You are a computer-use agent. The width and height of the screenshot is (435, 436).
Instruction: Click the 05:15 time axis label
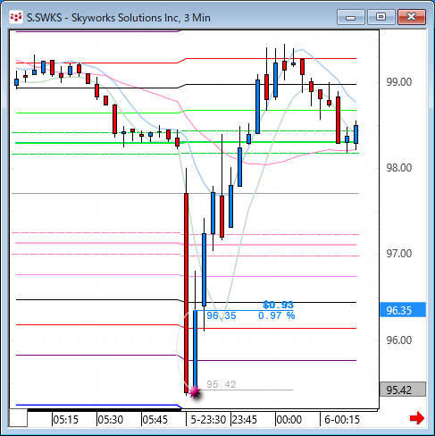click(65, 420)
